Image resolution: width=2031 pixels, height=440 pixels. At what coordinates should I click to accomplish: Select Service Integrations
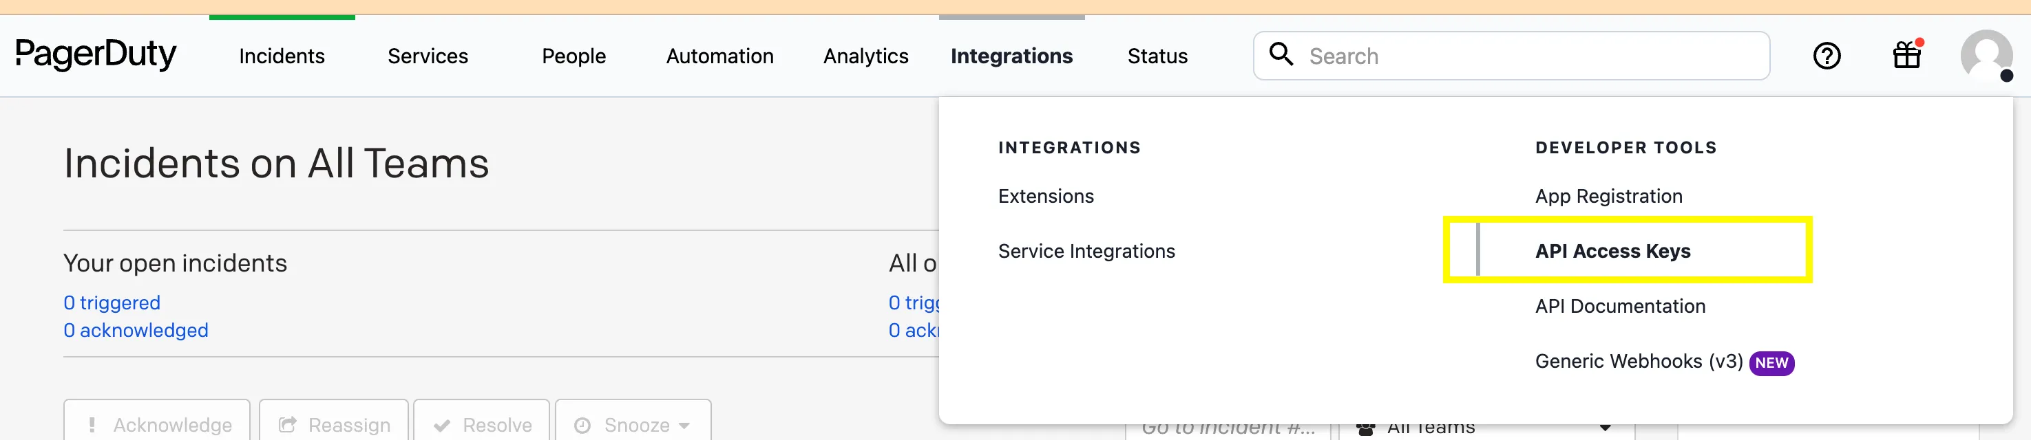tap(1086, 251)
